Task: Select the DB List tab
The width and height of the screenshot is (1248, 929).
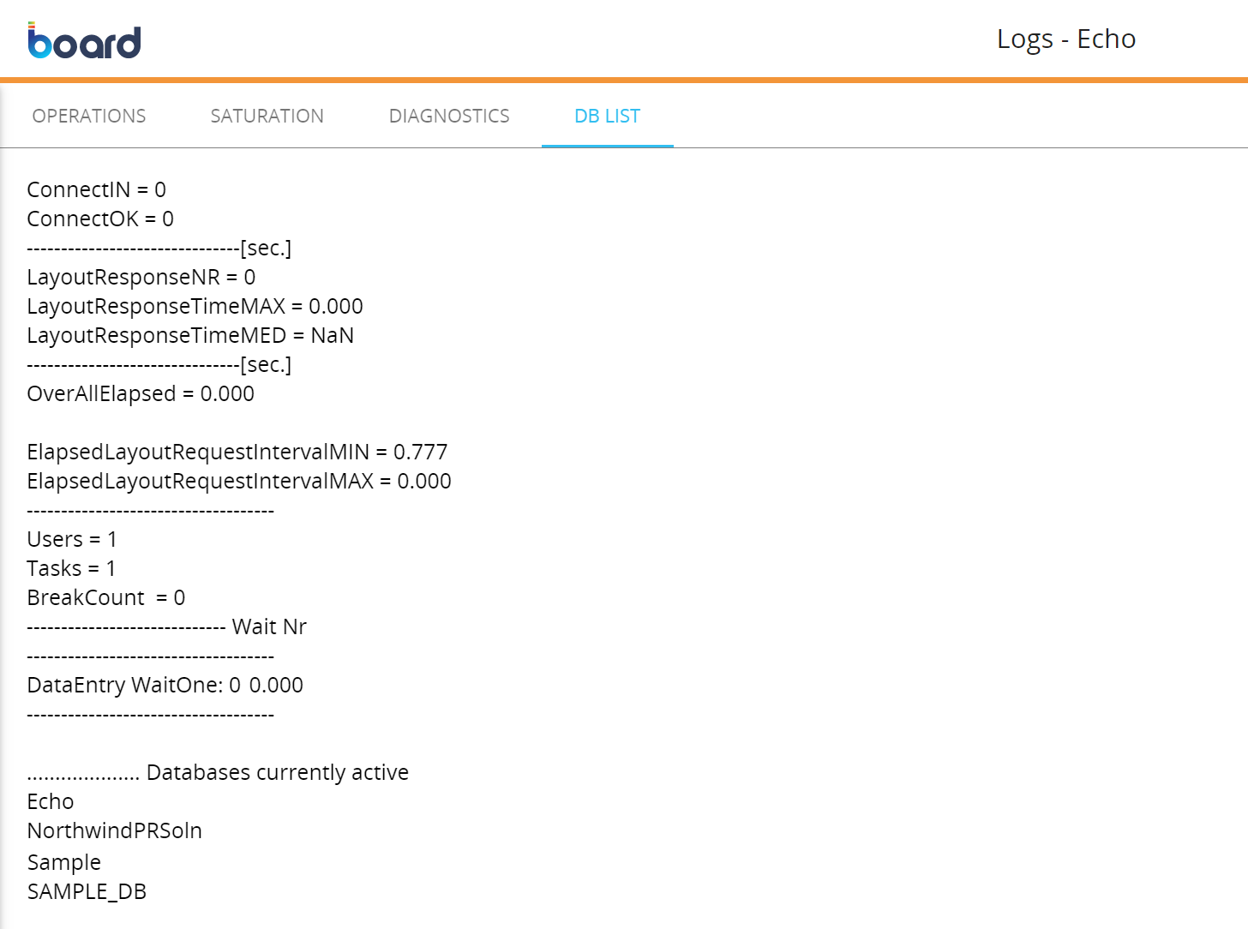Action: pos(607,116)
